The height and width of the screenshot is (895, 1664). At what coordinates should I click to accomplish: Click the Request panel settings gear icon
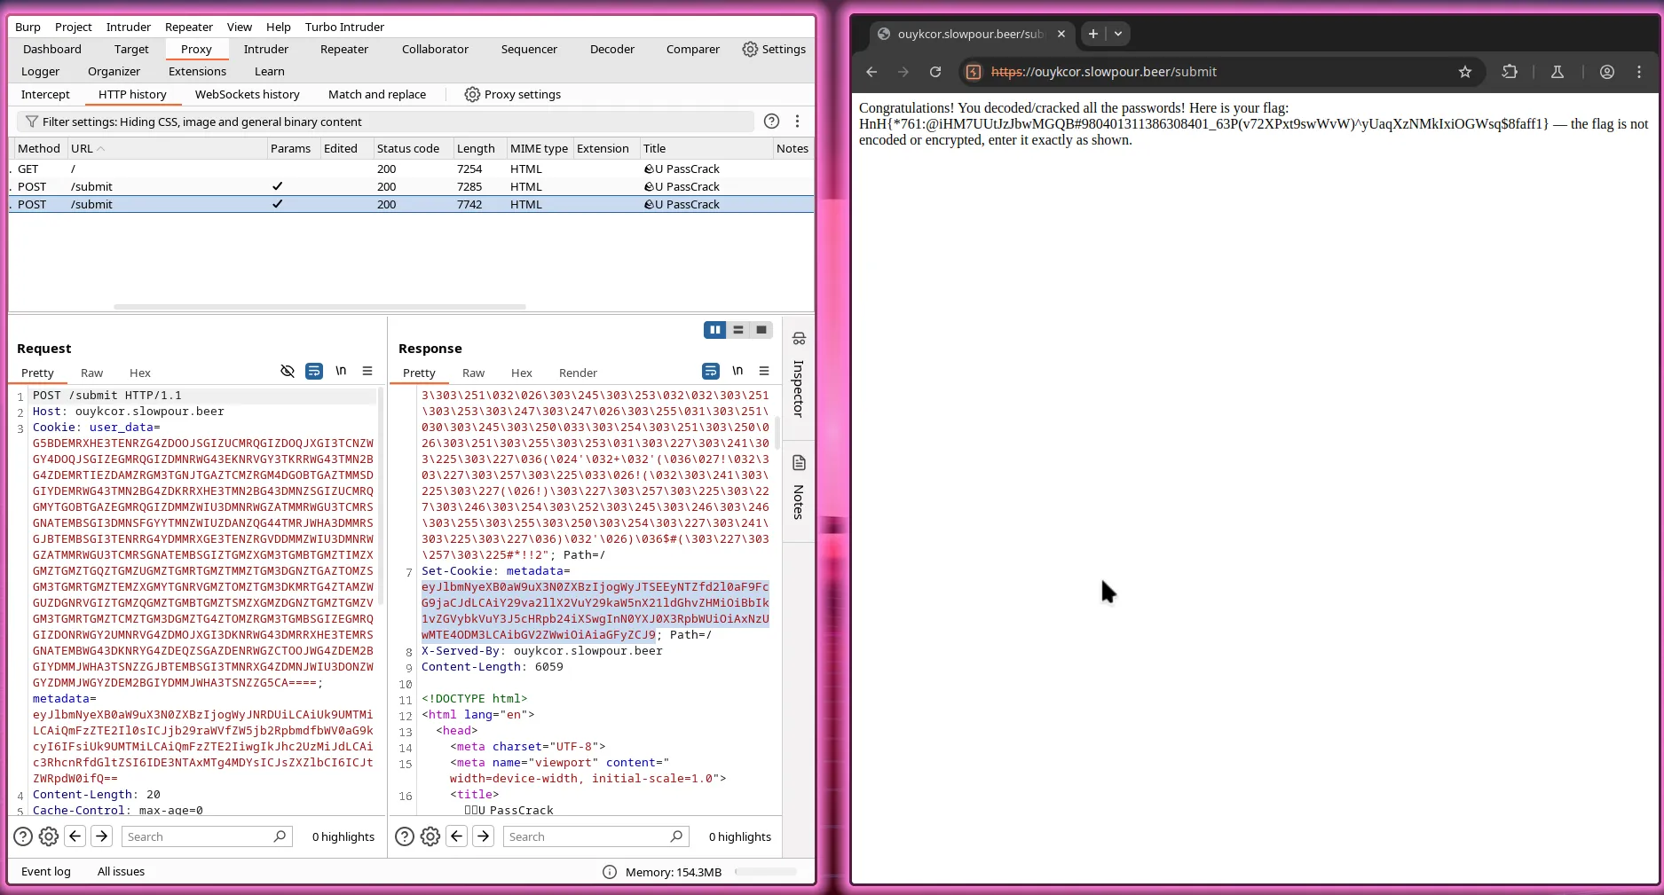[x=49, y=836]
